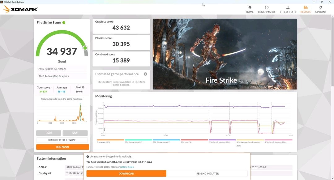The width and height of the screenshot is (334, 180).
Task: Toggle GPU Clock Frequency legend item
Action: pyautogui.click(x=278, y=141)
